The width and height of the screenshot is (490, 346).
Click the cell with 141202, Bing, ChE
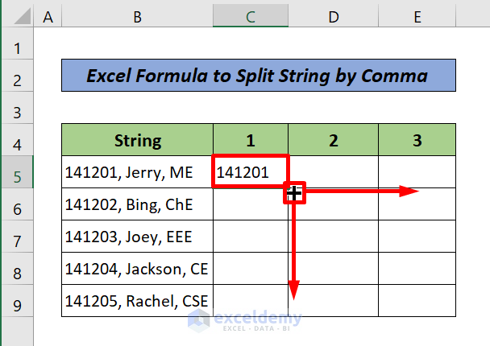[x=137, y=205]
